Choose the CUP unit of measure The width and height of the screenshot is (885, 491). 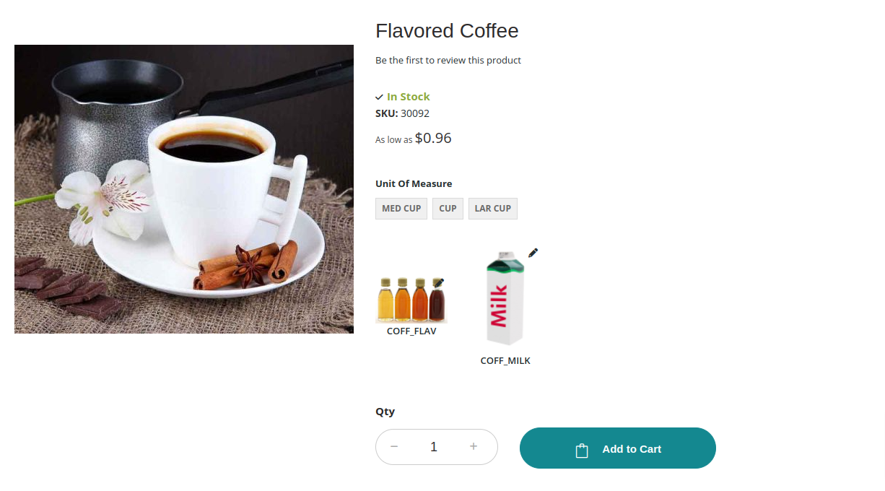coord(448,209)
